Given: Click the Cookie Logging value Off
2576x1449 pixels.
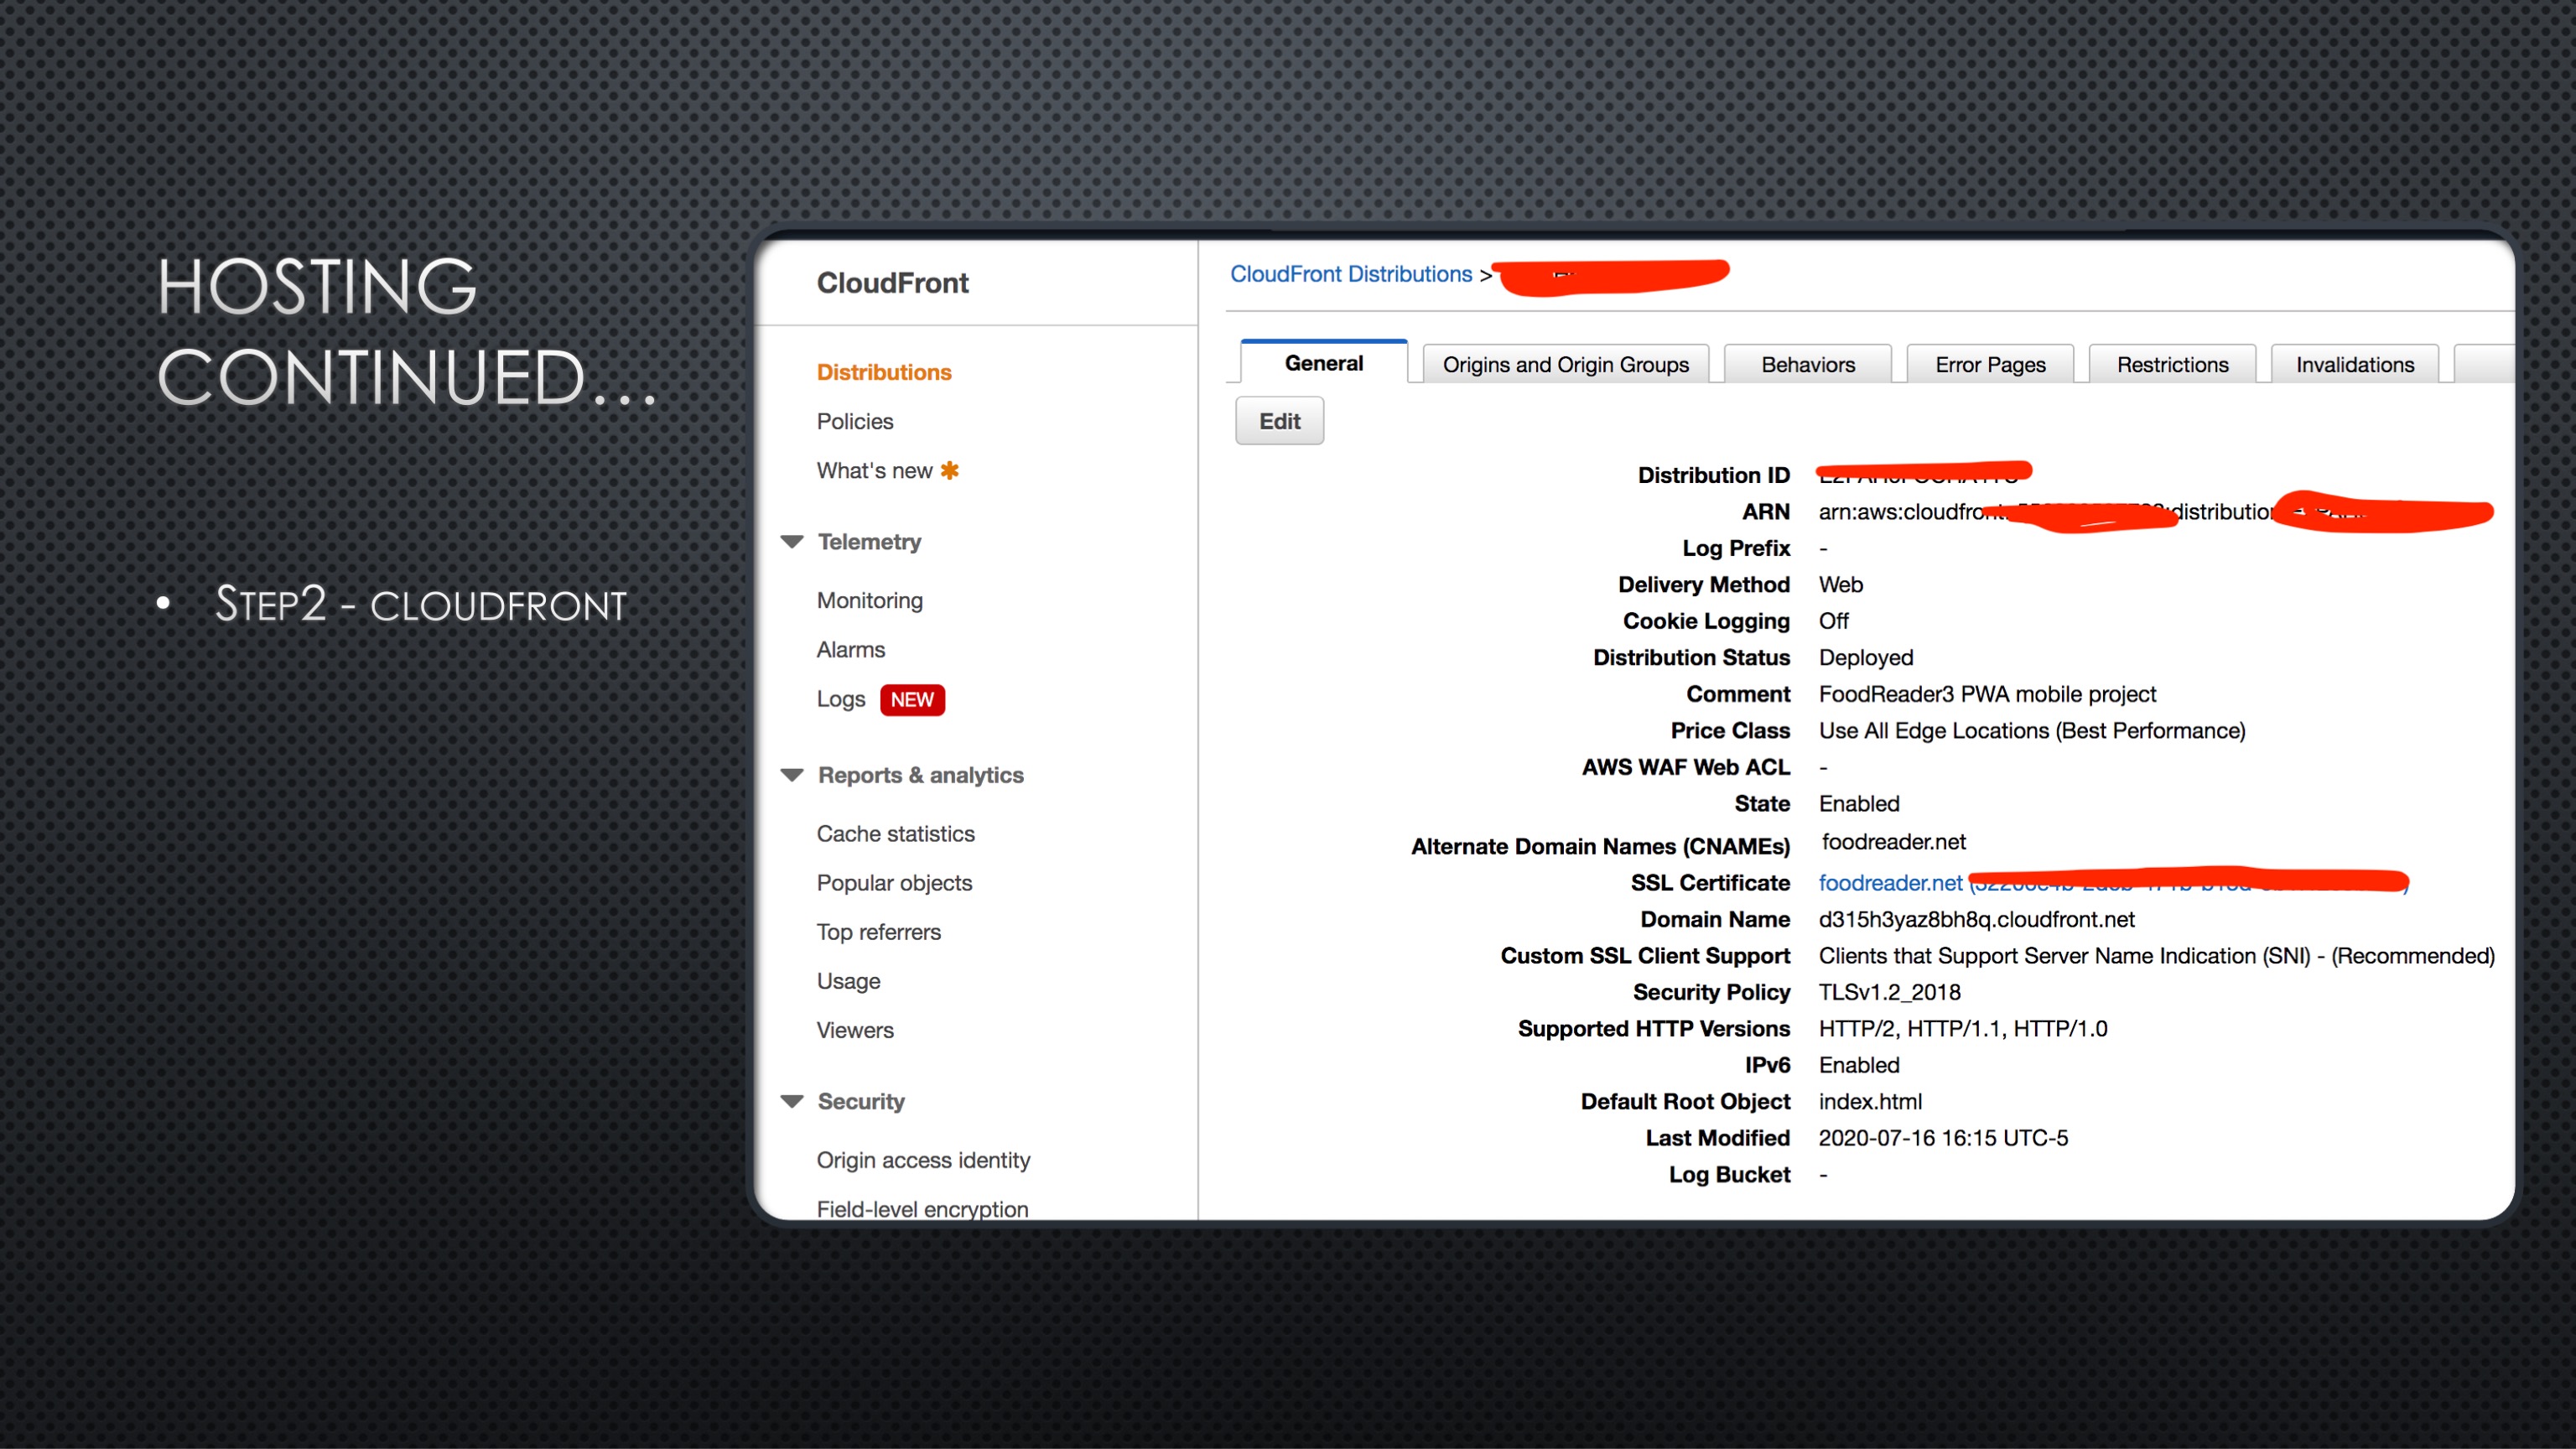Looking at the screenshot, I should [x=1833, y=621].
